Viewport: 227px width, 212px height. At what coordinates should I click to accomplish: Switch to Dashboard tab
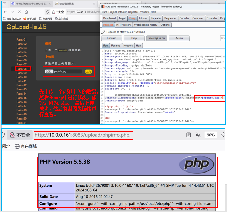[109, 18]
